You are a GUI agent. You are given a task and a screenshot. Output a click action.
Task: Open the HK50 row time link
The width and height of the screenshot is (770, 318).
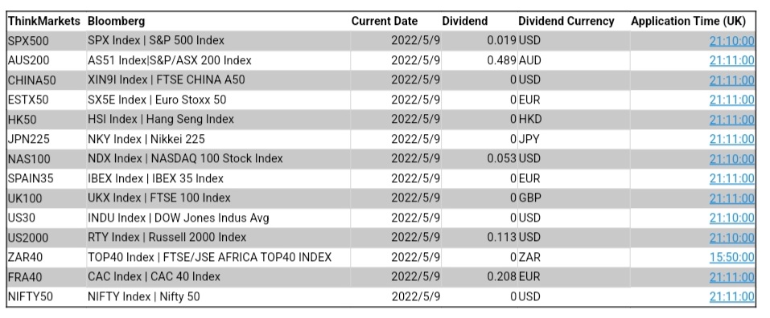coord(731,119)
